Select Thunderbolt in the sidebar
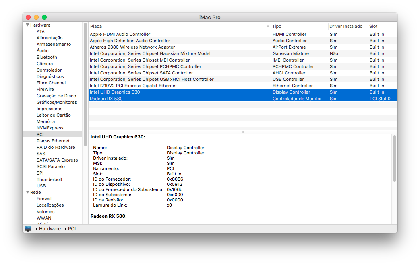Viewport: 420px width, 265px height. [x=50, y=179]
